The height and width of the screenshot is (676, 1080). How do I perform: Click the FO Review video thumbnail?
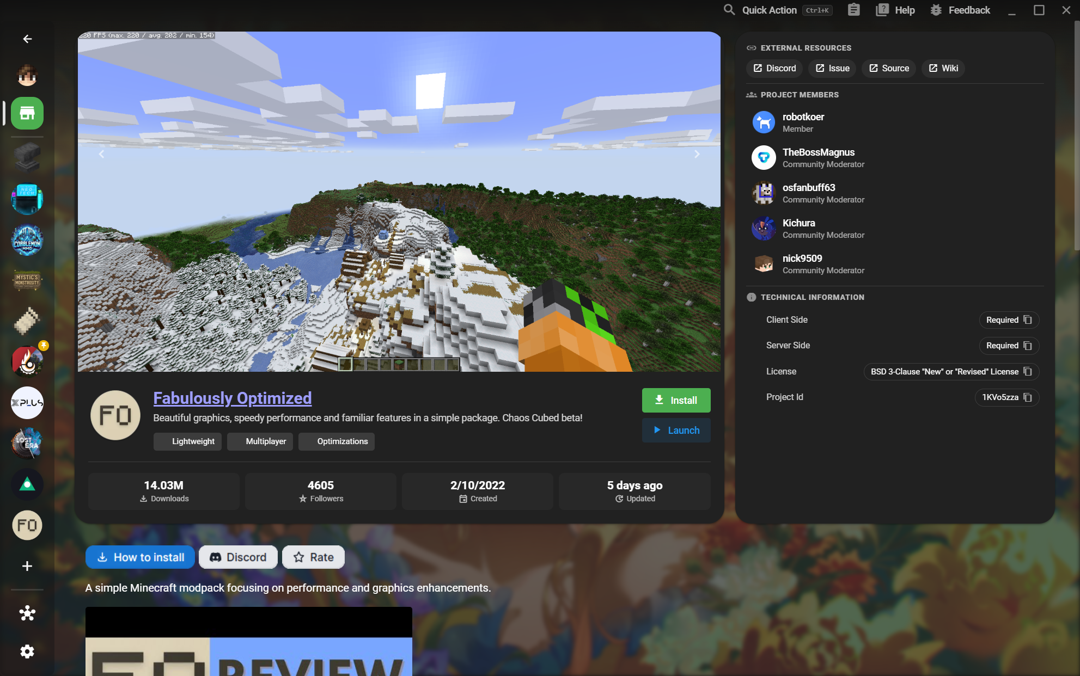pyautogui.click(x=249, y=641)
